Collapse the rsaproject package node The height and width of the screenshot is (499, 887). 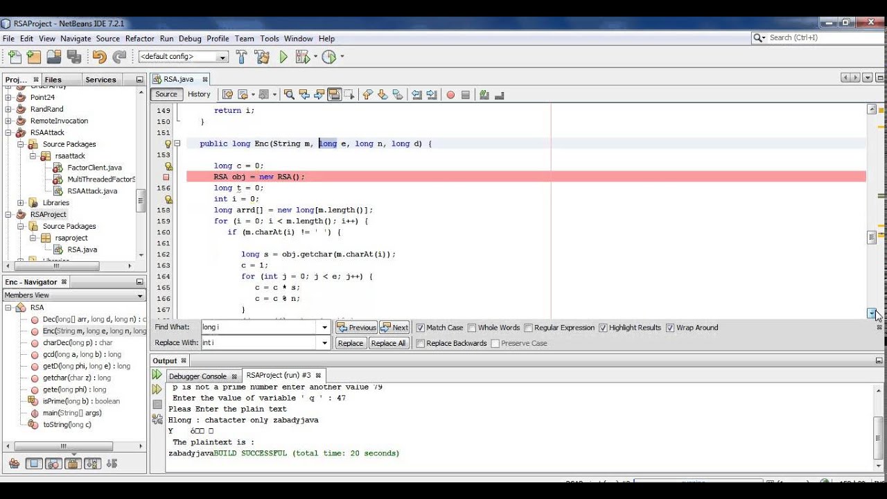click(33, 238)
